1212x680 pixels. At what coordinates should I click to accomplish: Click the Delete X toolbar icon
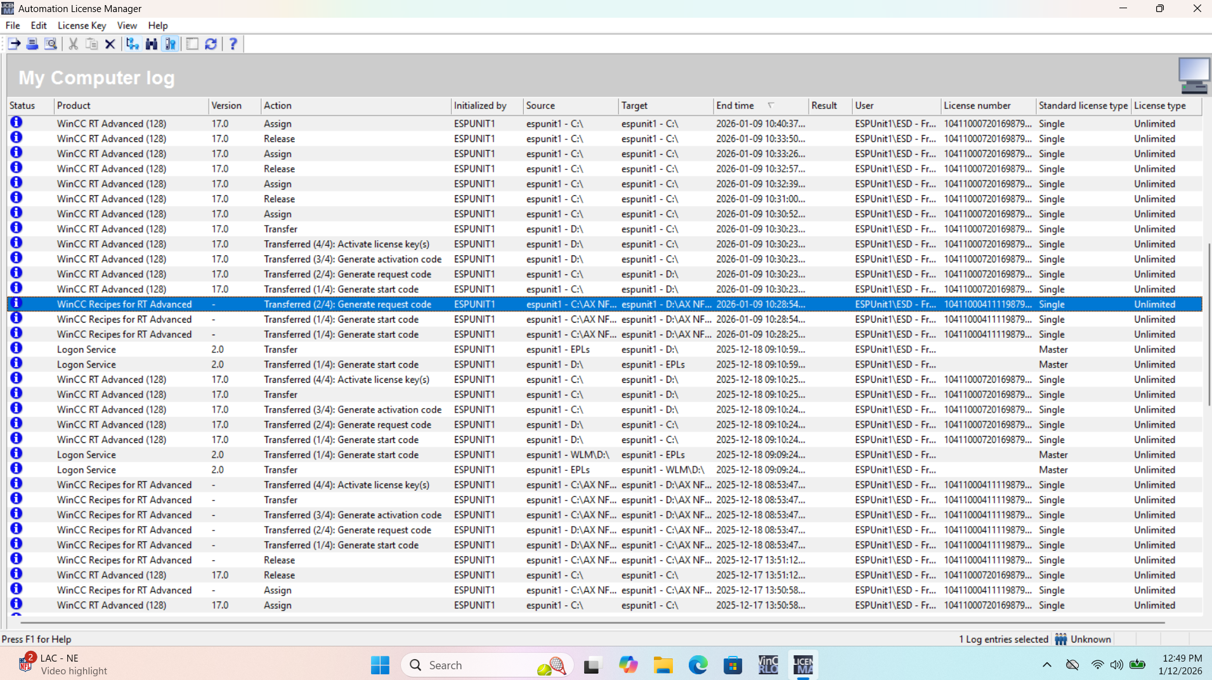click(x=110, y=44)
